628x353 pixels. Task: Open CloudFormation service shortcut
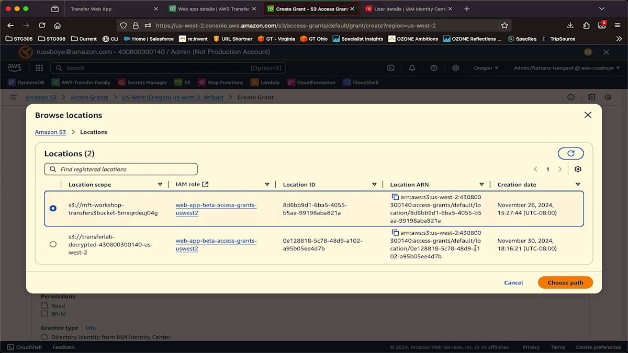(x=312, y=82)
